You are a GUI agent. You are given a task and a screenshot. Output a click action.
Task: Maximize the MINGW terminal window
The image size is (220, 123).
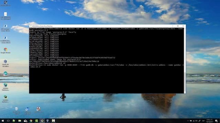pyautogui.click(x=178, y=26)
